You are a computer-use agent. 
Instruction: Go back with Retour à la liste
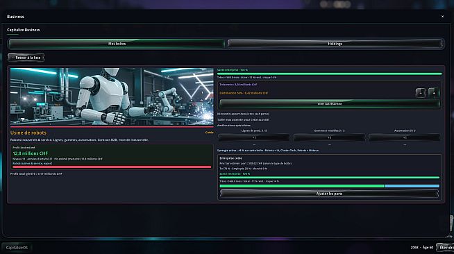tap(26, 58)
